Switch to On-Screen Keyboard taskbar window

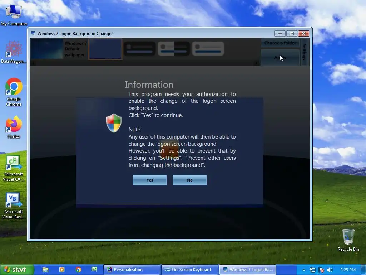pos(190,270)
